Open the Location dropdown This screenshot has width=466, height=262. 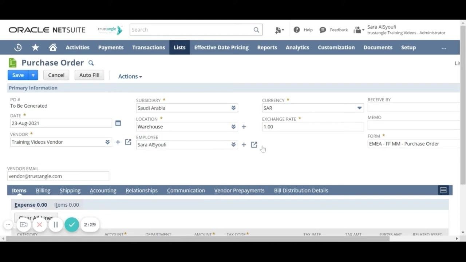coord(233,127)
